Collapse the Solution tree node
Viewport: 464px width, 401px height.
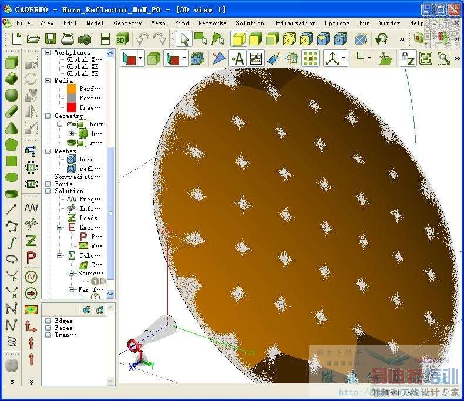tap(48, 191)
